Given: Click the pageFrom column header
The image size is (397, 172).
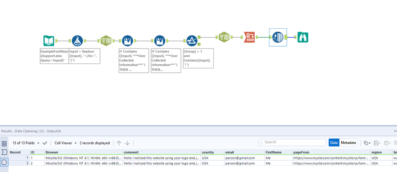Looking at the screenshot, I should pos(332,152).
